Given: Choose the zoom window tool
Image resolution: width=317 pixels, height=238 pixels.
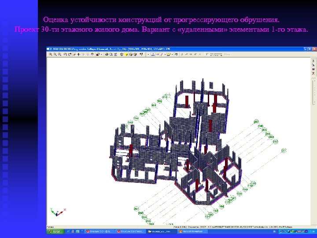Looking at the screenshot, I should [x=59, y=55].
